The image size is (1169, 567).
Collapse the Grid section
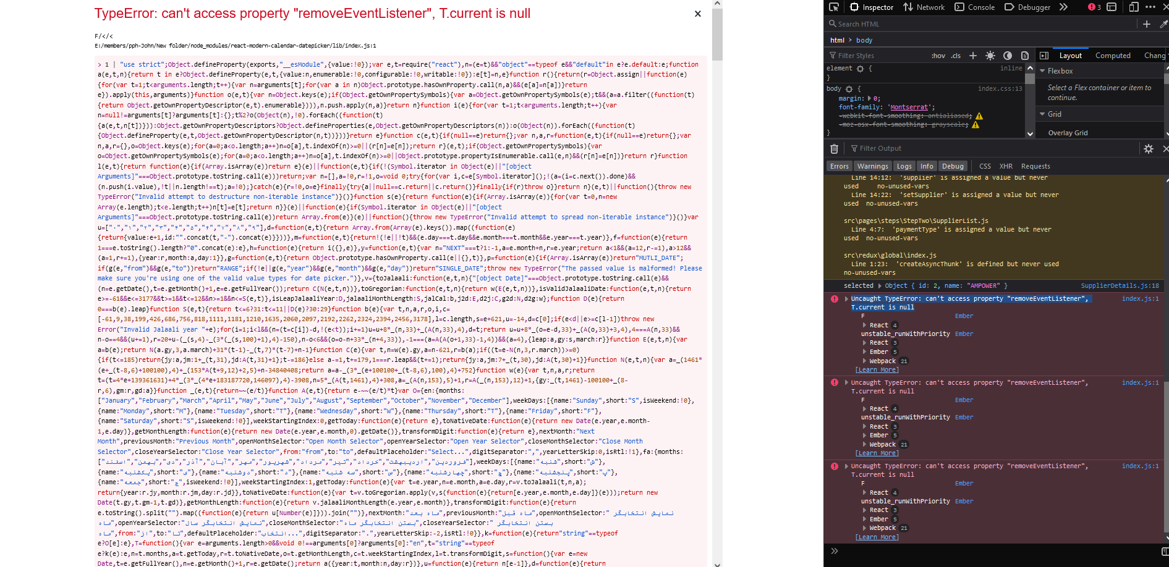coord(1042,114)
